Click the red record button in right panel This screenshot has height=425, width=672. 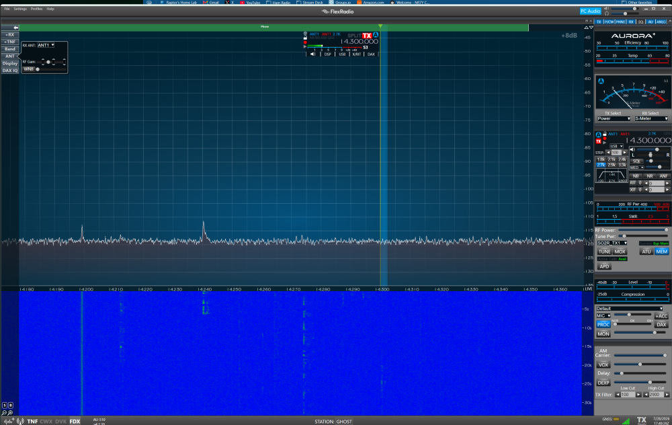tap(604, 139)
